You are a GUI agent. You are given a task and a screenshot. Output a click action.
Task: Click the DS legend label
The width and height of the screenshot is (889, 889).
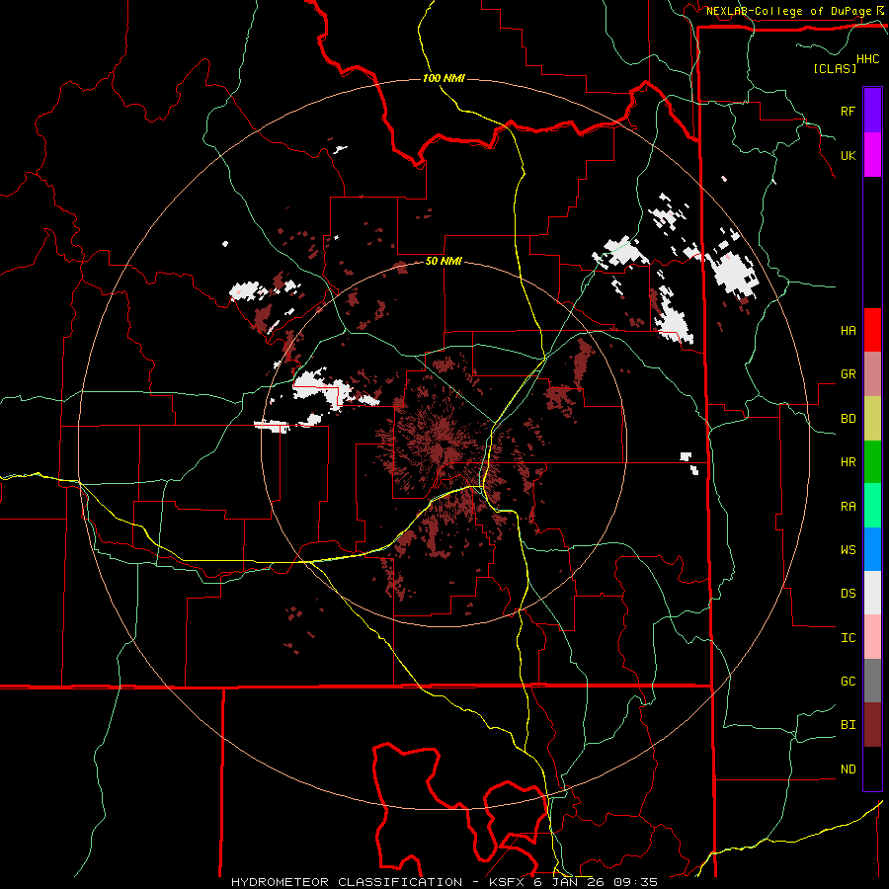tap(848, 594)
